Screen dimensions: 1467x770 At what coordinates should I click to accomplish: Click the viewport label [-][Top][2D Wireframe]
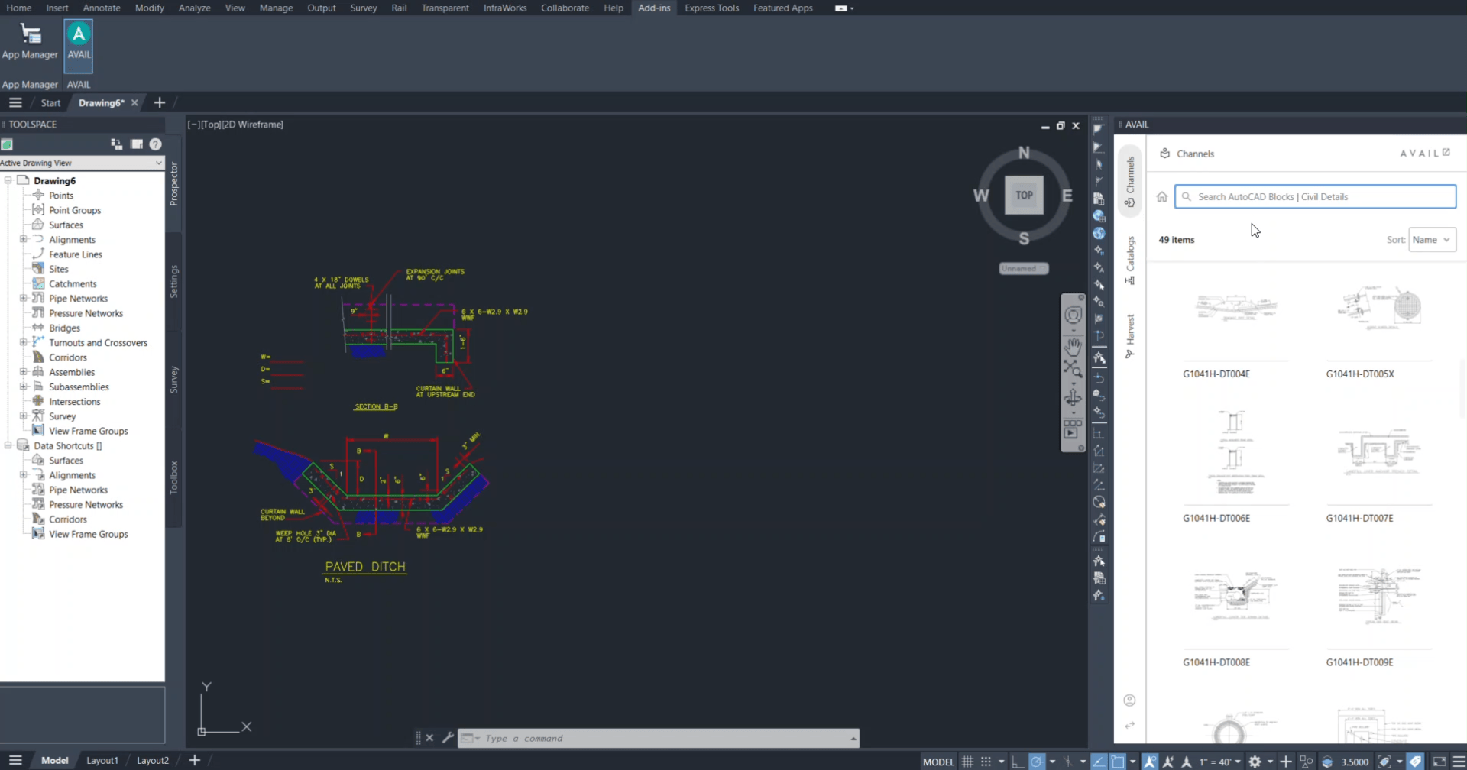235,125
